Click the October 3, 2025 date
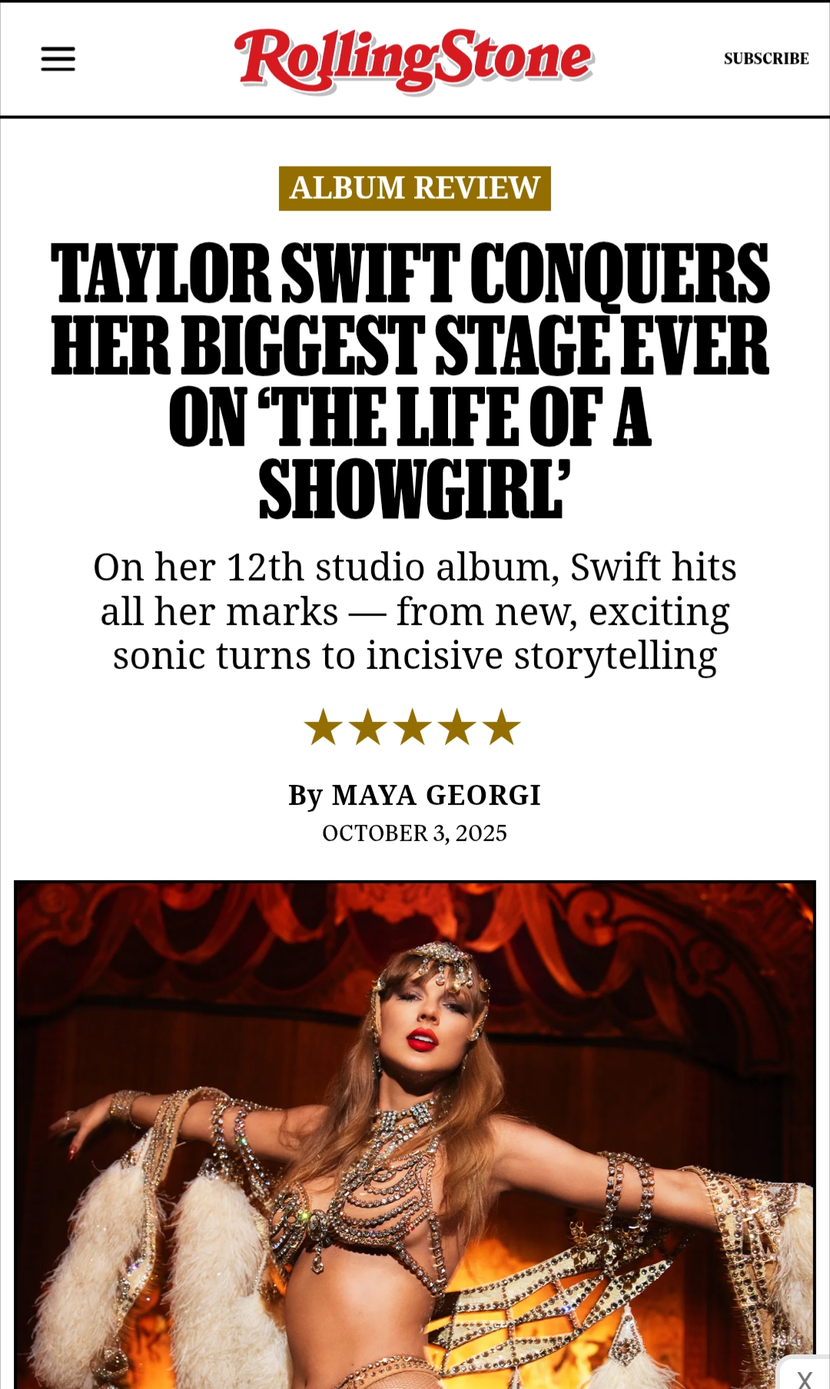 (415, 833)
